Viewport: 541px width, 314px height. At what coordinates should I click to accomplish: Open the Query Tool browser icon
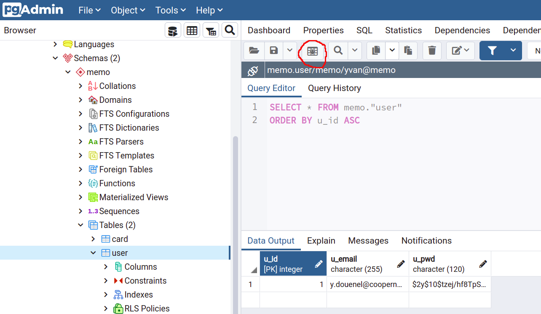click(173, 30)
